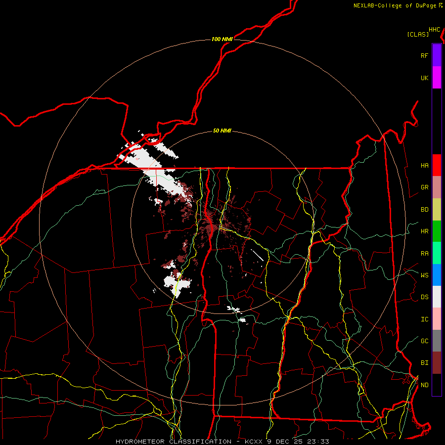Click the UK legend label
Image resolution: width=445 pixels, height=445 pixels.
424,78
